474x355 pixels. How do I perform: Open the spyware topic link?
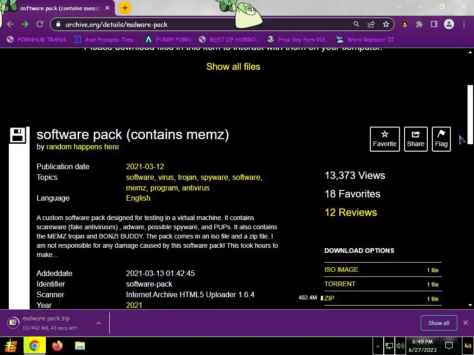pos(214,177)
